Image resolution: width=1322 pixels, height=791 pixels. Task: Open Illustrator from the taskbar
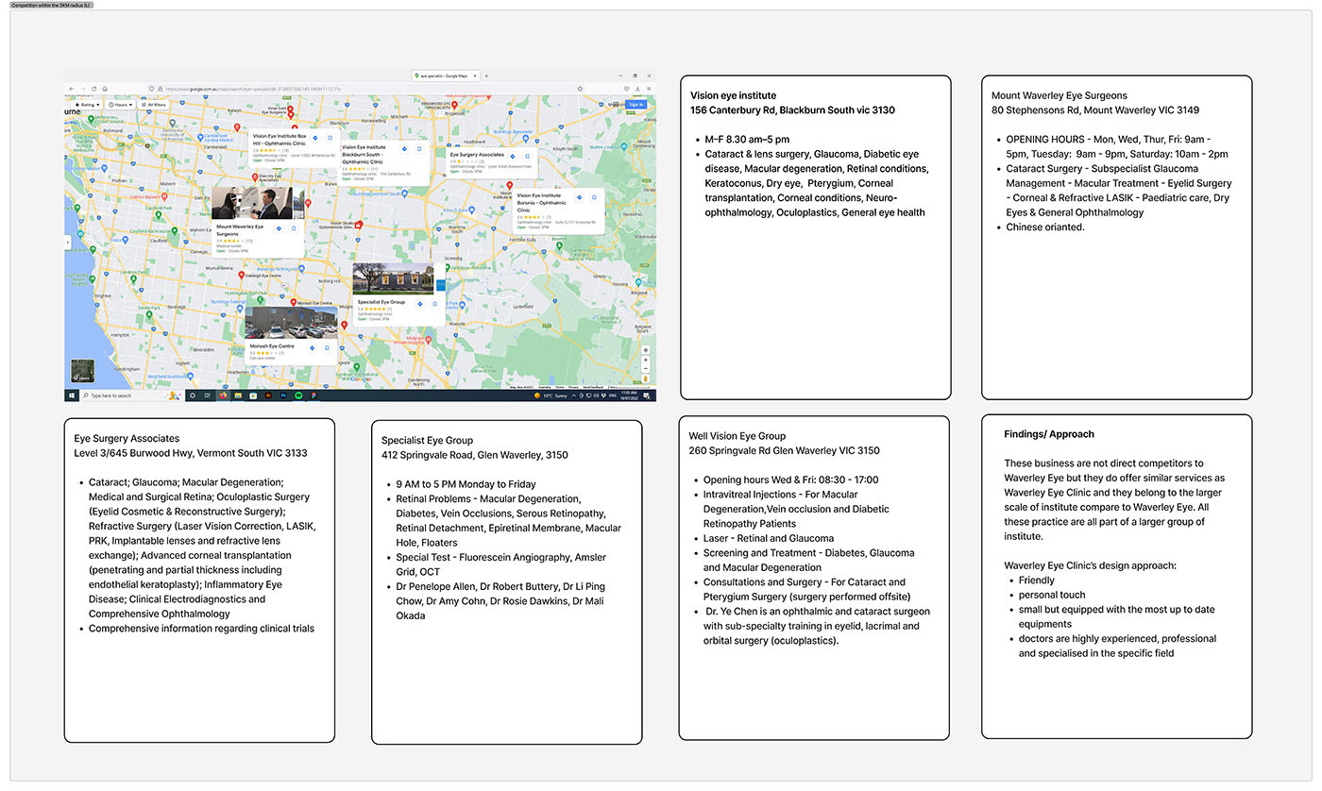(x=268, y=395)
